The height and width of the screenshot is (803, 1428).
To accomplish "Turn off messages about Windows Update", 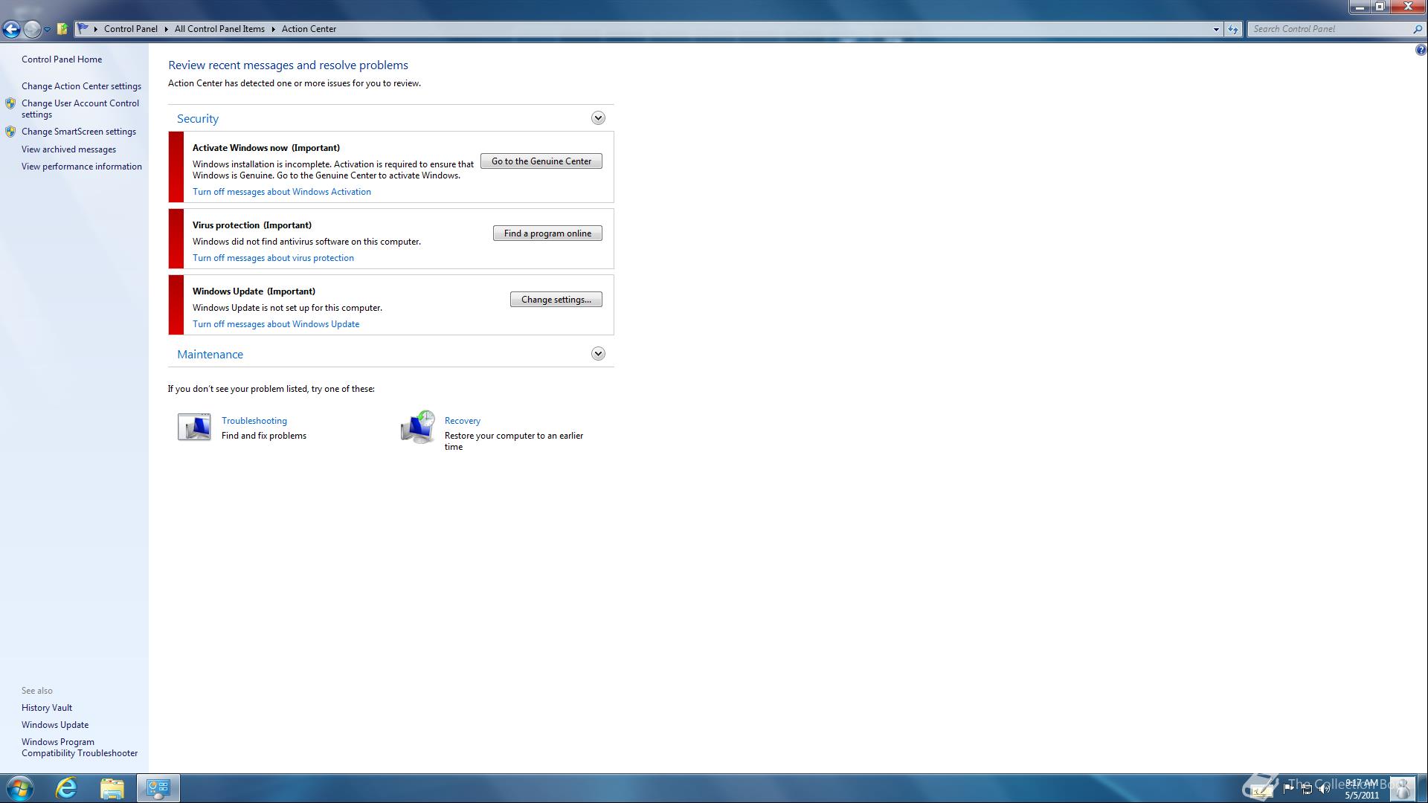I will (x=276, y=324).
